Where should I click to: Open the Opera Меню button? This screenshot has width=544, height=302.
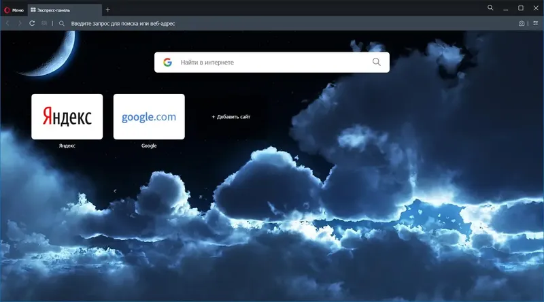tap(14, 10)
